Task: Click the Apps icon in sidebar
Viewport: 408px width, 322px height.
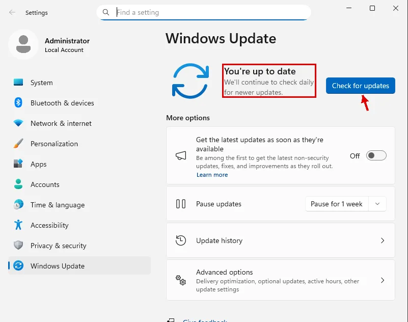Action: pyautogui.click(x=18, y=164)
